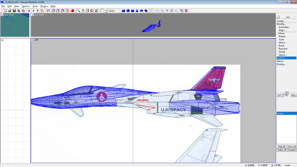The width and height of the screenshot is (297, 167).
Task: Click the circle selection mode icon
Action: click(157, 11)
